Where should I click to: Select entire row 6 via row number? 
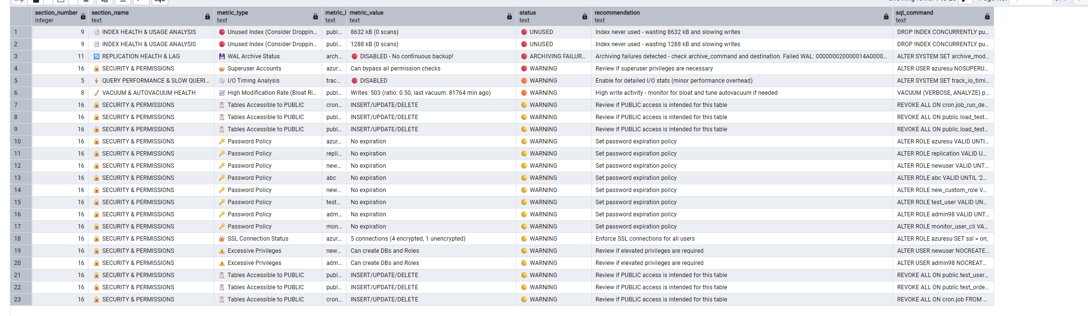pos(21,93)
